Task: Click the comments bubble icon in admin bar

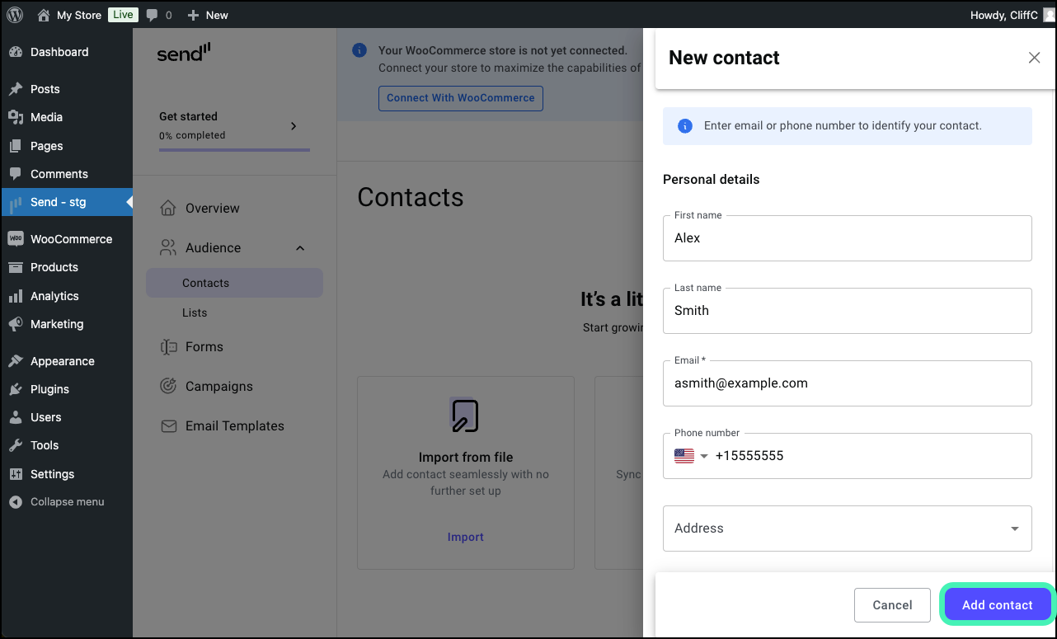Action: click(x=152, y=15)
